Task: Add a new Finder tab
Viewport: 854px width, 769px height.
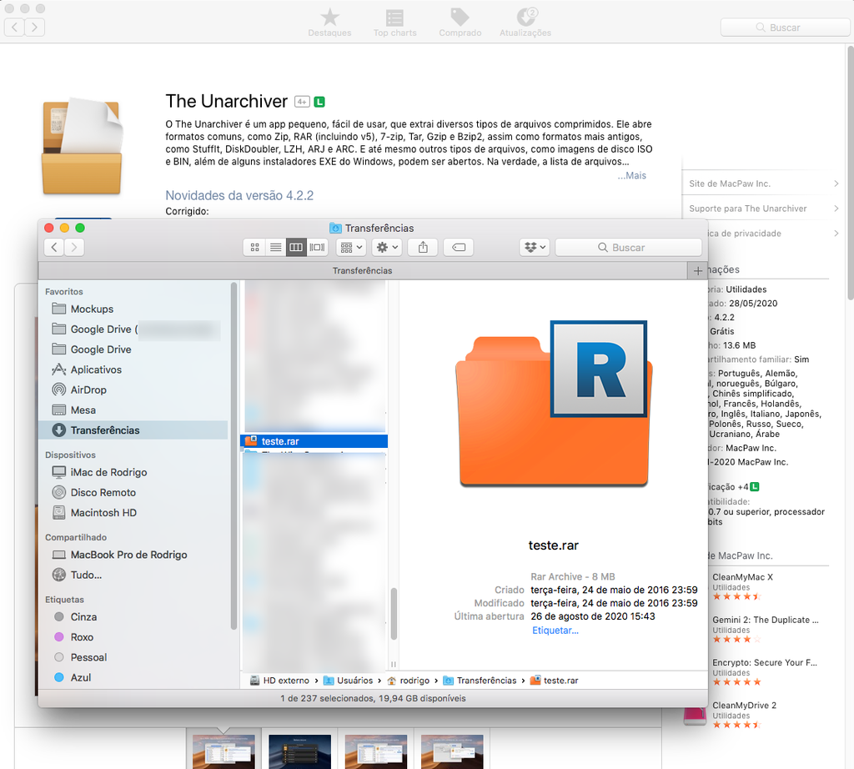Action: pos(698,271)
